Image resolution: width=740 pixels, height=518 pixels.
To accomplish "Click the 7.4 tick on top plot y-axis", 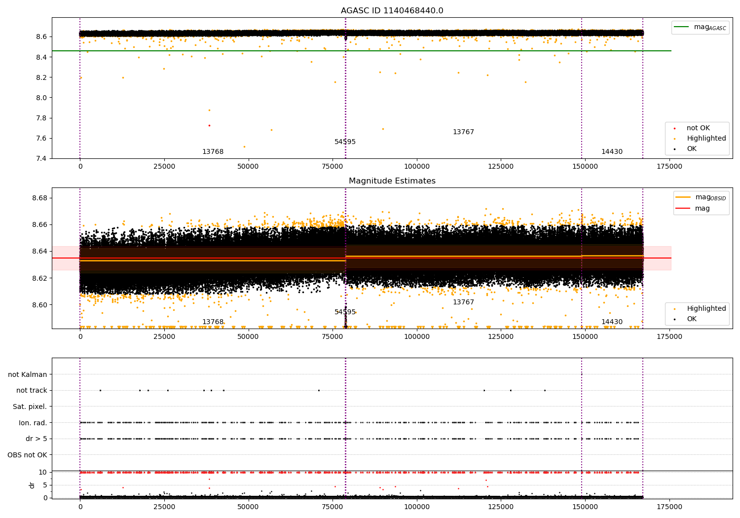I will (41, 158).
